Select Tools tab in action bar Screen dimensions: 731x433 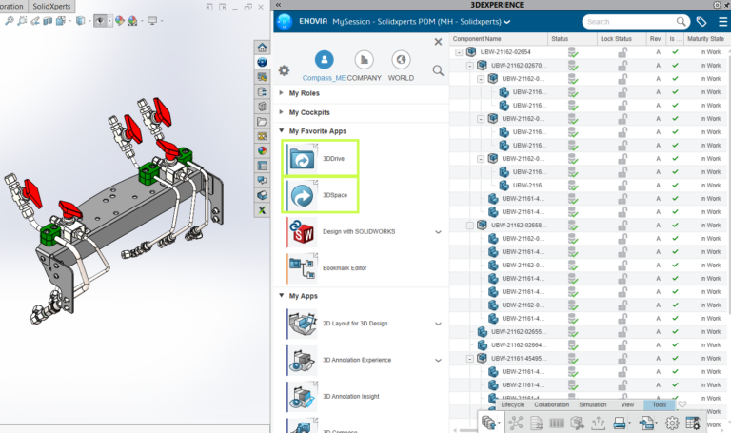(x=659, y=405)
